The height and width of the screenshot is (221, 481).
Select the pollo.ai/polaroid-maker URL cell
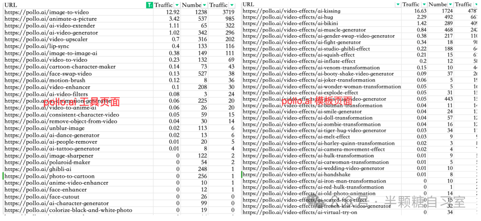tap(78, 162)
